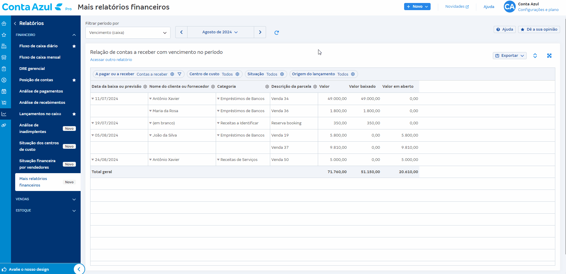Unfavorite Lançamentos no caixa via star

(74, 114)
